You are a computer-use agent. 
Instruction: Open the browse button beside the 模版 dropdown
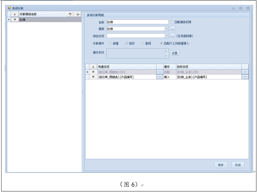[x=173, y=29]
